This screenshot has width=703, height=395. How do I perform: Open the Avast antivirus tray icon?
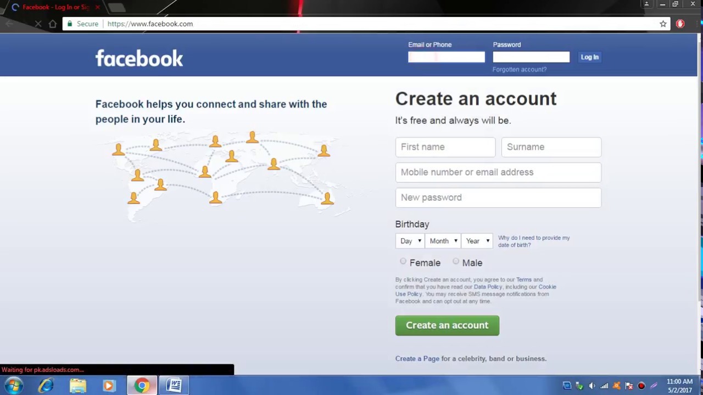point(617,386)
